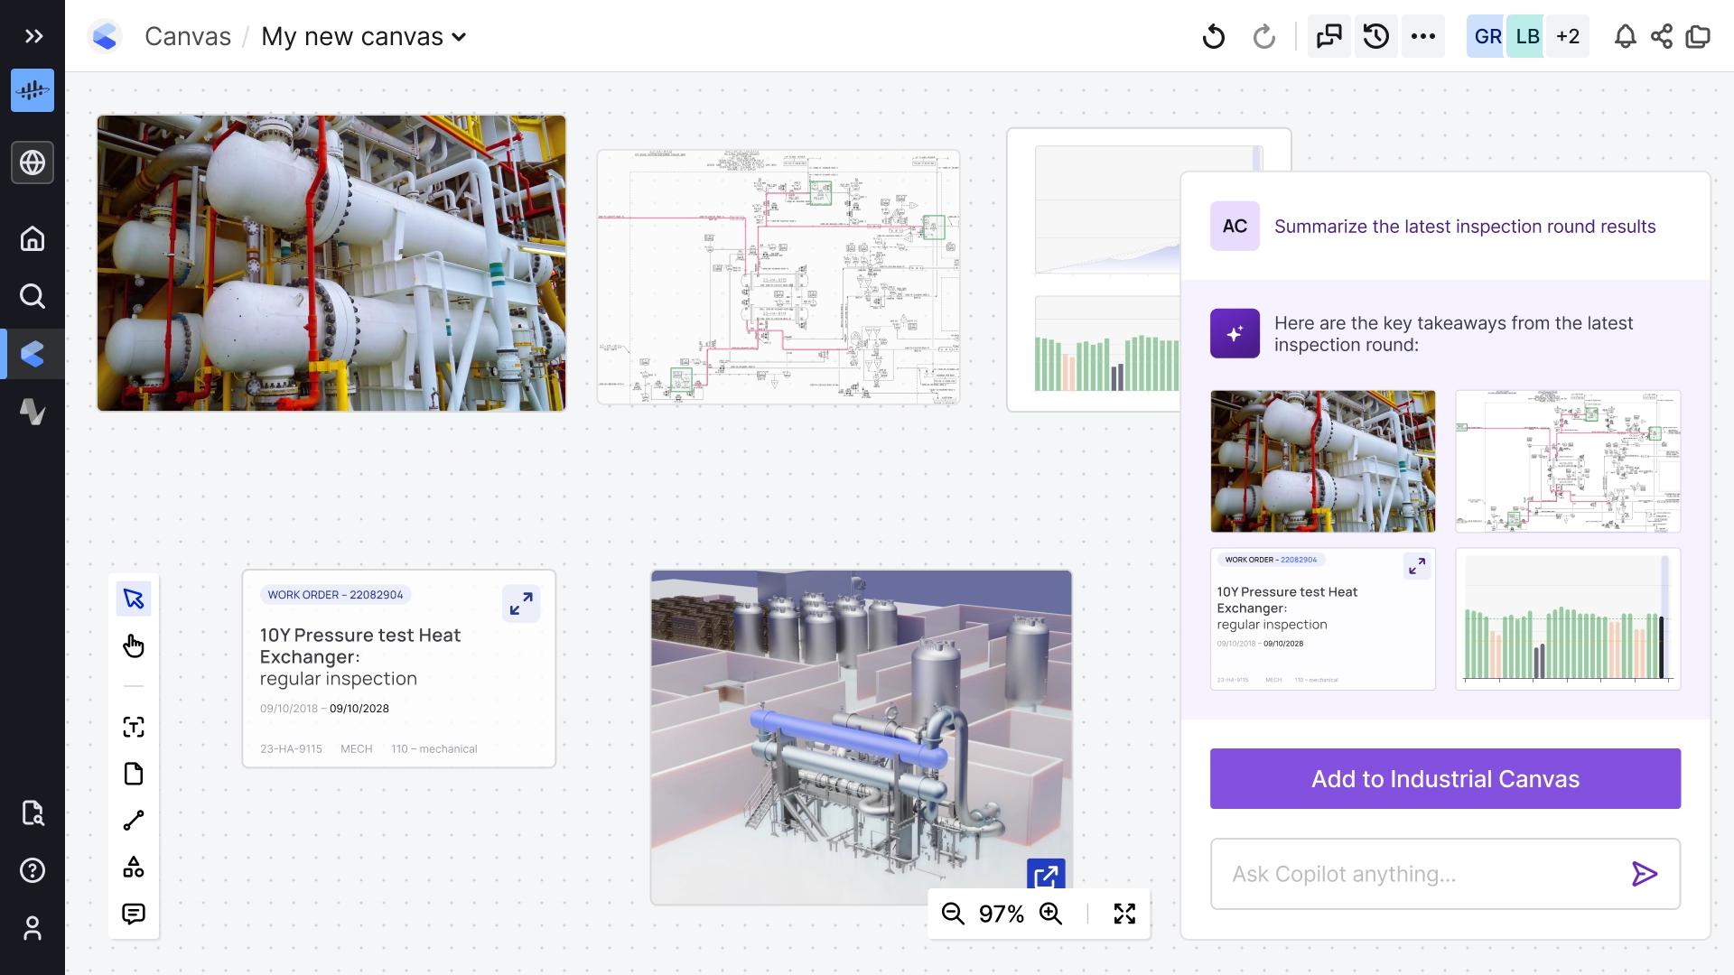Select the hand pan tool
This screenshot has width=1734, height=975.
coord(134,645)
